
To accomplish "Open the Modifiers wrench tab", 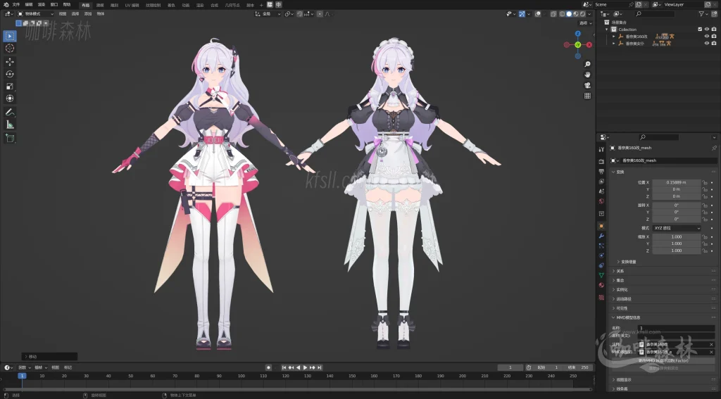I will [x=601, y=236].
